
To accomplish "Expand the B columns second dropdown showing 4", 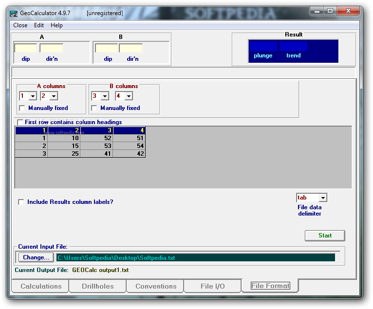I will 129,96.
